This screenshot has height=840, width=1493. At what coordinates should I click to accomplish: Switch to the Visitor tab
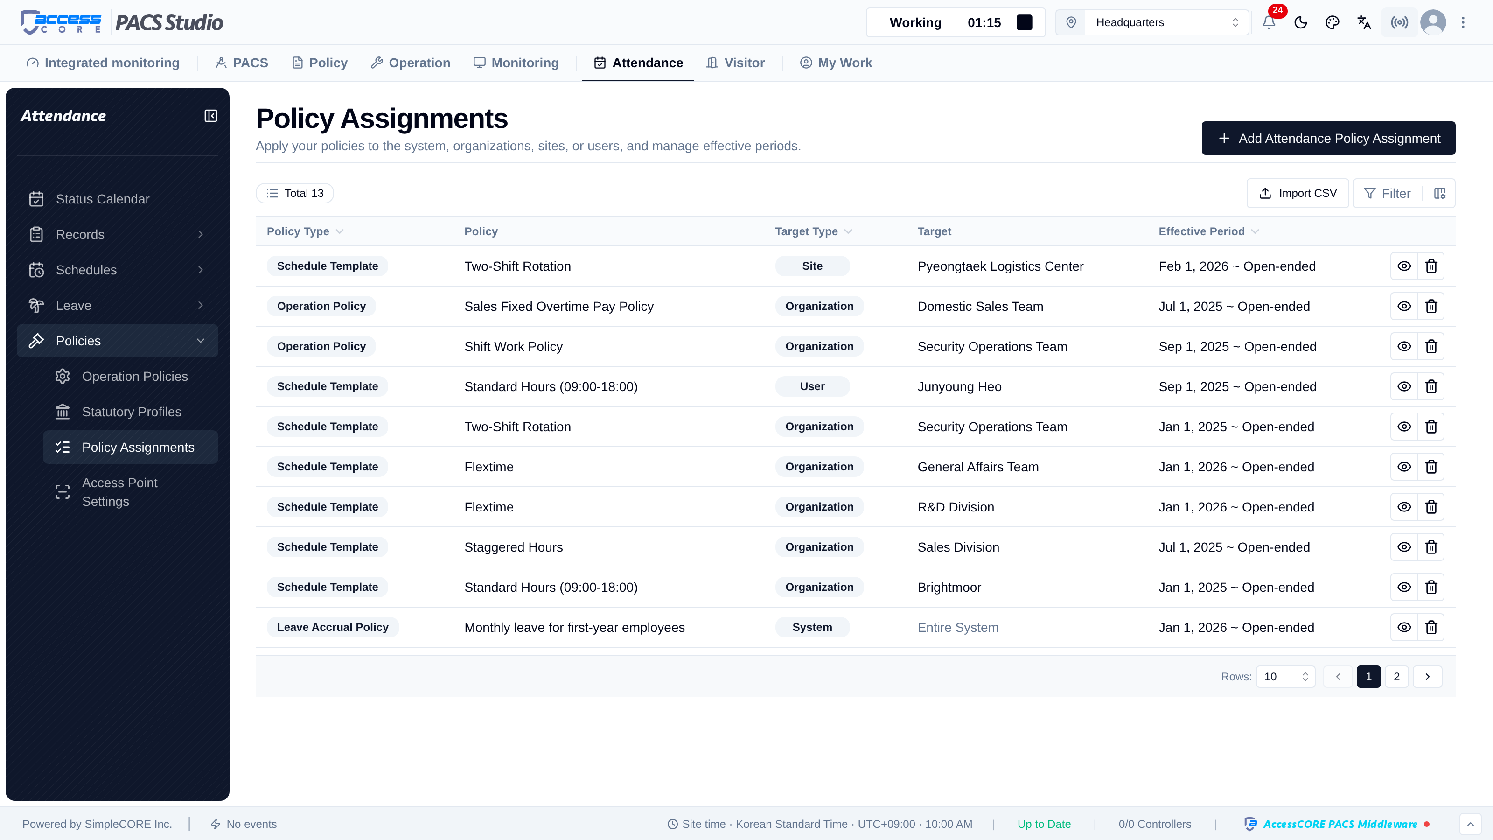click(735, 63)
